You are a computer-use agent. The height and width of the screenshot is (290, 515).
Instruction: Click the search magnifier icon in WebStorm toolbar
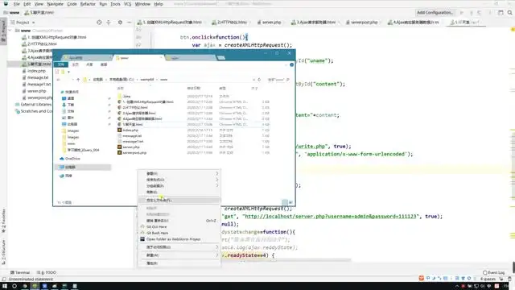(x=509, y=13)
